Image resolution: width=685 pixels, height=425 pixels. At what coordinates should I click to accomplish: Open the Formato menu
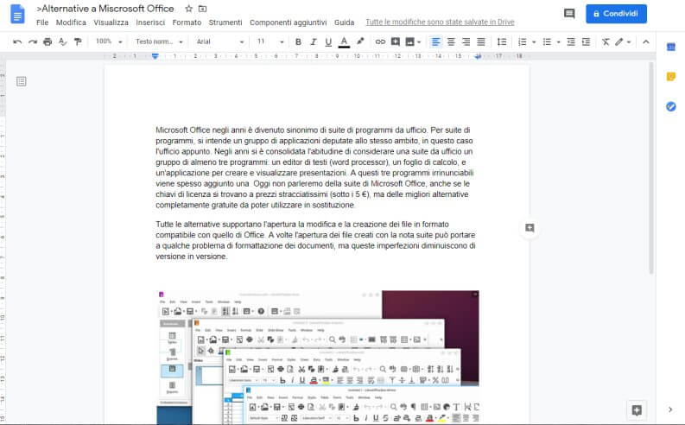coord(187,22)
